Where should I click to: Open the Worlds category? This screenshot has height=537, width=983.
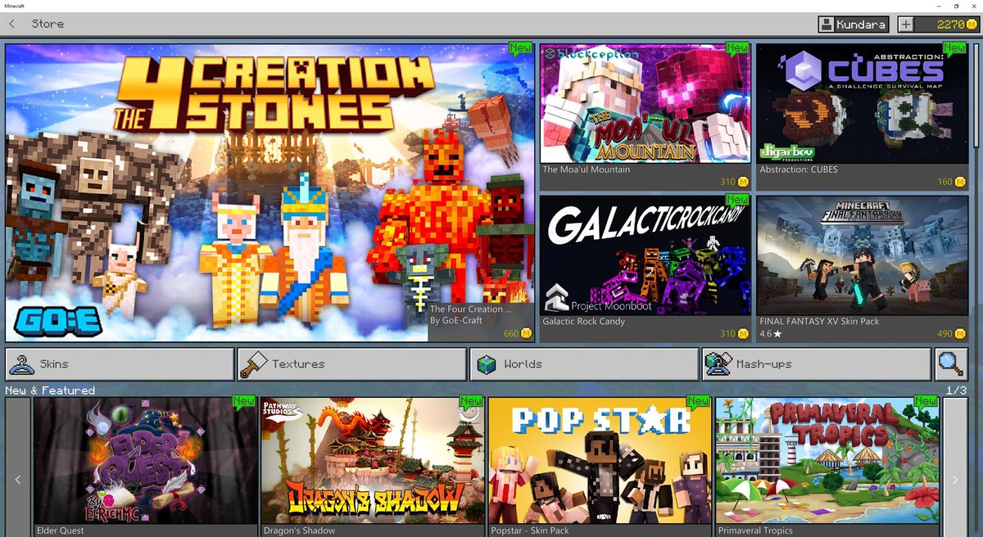584,364
